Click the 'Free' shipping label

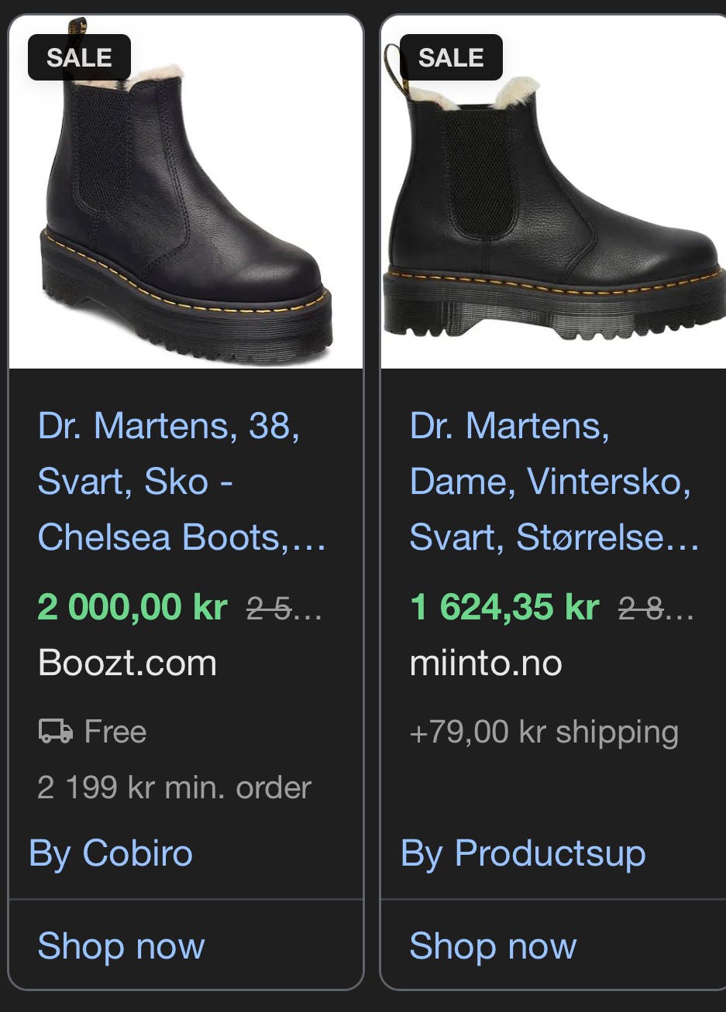[115, 732]
